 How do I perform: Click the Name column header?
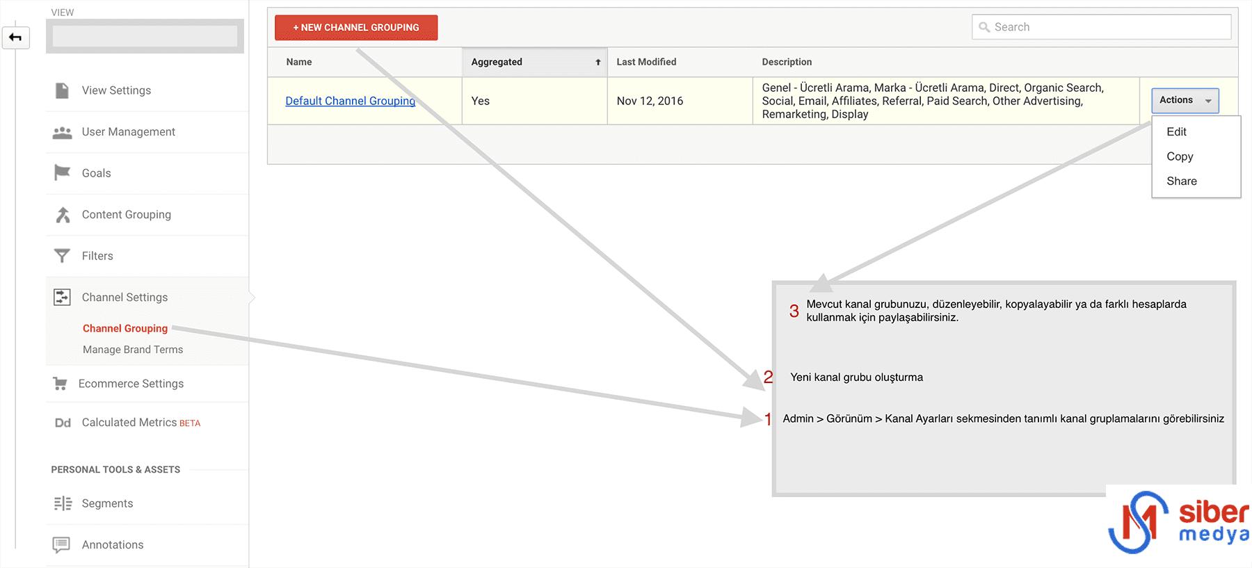[299, 62]
